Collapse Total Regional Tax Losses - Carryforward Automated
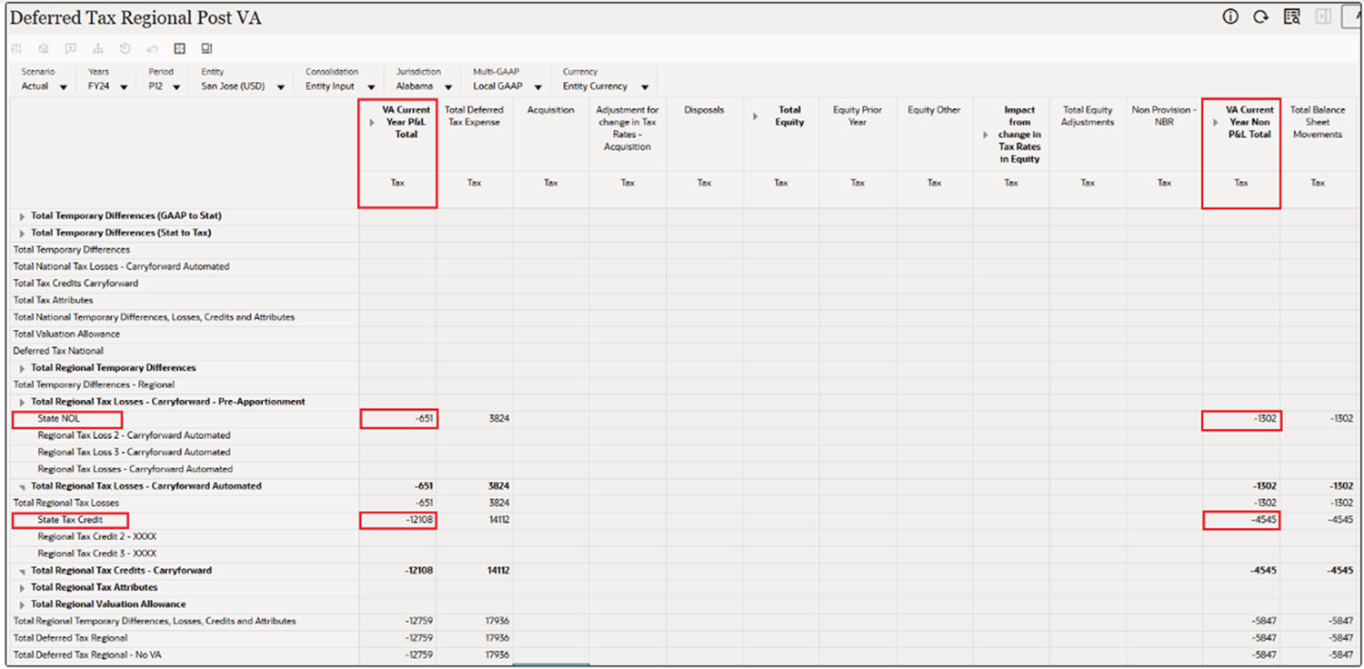The image size is (1364, 669). [x=22, y=486]
